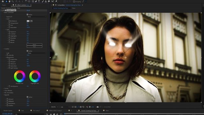Image resolution: width=204 pixels, height=115 pixels.
Task: Expand the Color Wheels section
Action: tap(4, 90)
